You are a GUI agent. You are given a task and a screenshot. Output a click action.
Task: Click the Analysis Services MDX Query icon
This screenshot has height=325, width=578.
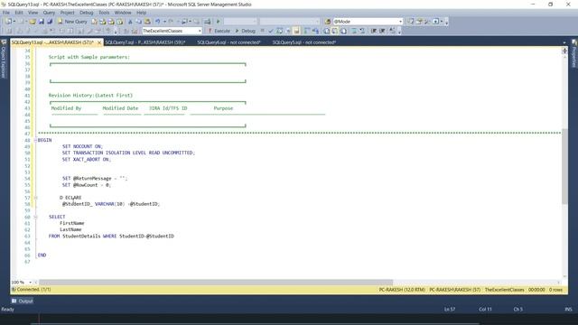click(102, 22)
